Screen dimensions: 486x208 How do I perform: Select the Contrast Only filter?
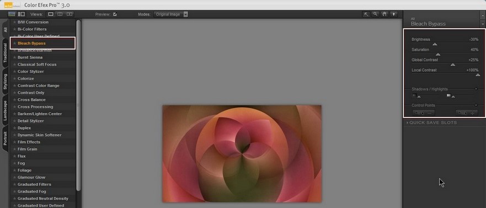tap(44, 93)
